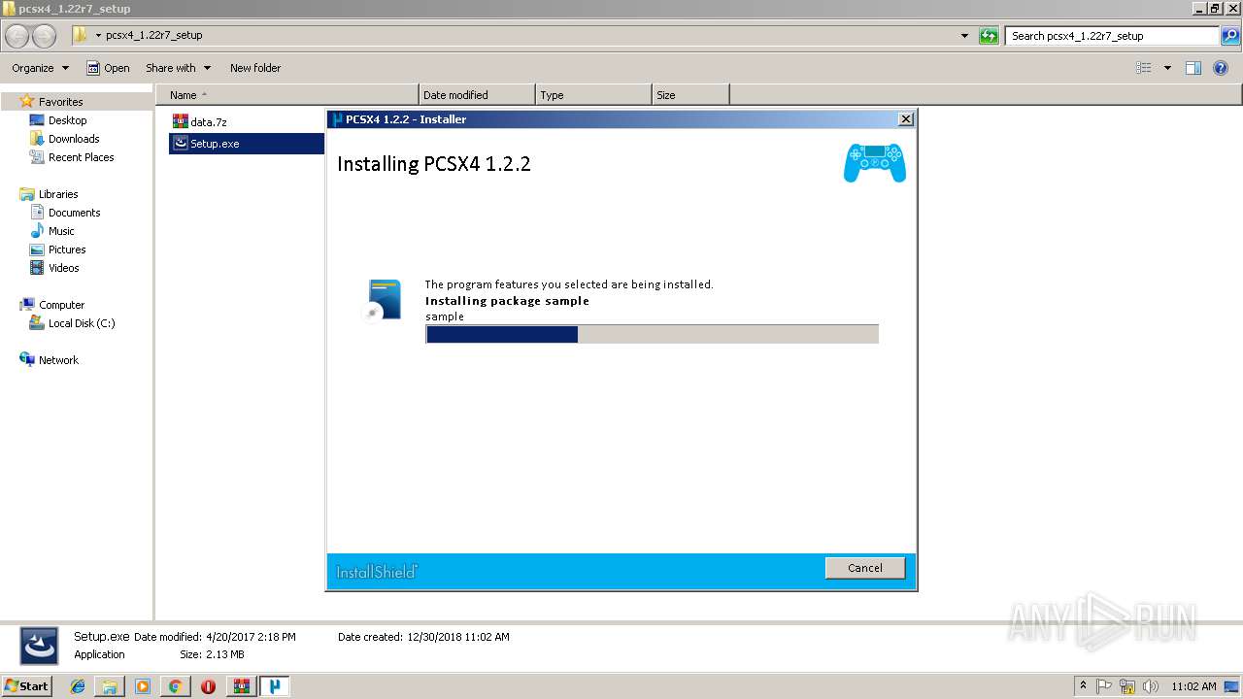Select Libraries in navigation pane
Viewport: 1243px width, 699px height.
[x=58, y=194]
